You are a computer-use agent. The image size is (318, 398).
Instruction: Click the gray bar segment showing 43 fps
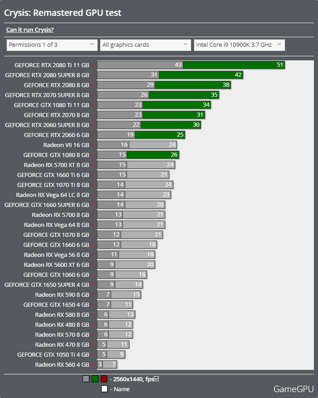pyautogui.click(x=140, y=65)
